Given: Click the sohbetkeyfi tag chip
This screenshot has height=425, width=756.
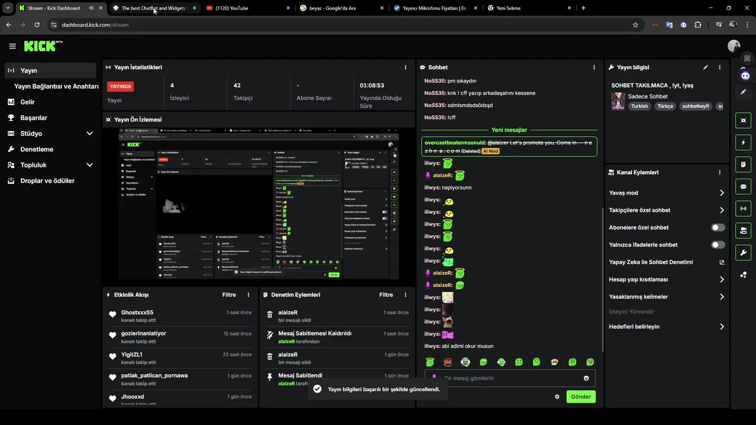Looking at the screenshot, I should [695, 106].
